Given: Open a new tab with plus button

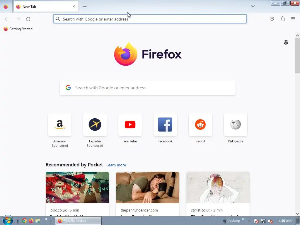Looking at the screenshot, I should pos(85,7).
